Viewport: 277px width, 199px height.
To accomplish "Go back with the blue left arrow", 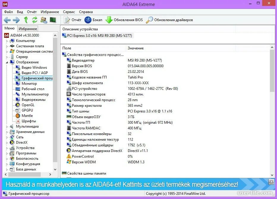I will (x=7, y=20).
